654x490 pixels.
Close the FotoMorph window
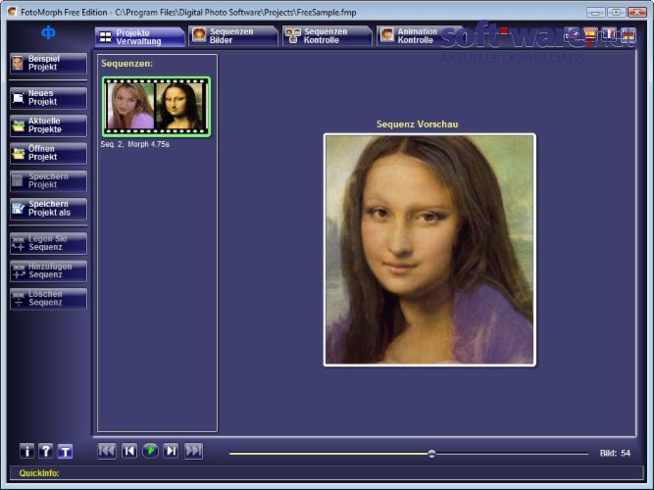point(637,12)
